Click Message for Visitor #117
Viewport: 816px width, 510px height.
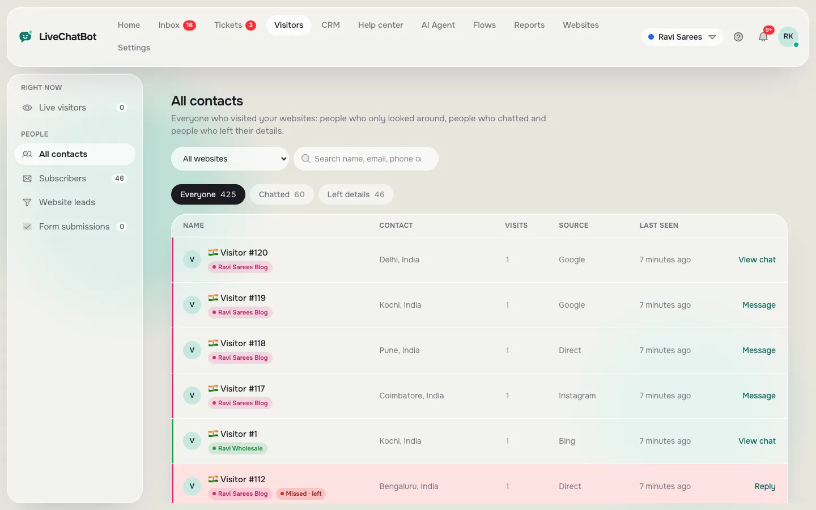coord(759,396)
